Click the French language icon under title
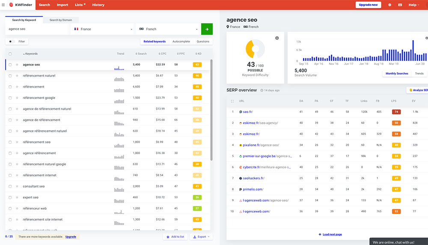 click(246, 27)
